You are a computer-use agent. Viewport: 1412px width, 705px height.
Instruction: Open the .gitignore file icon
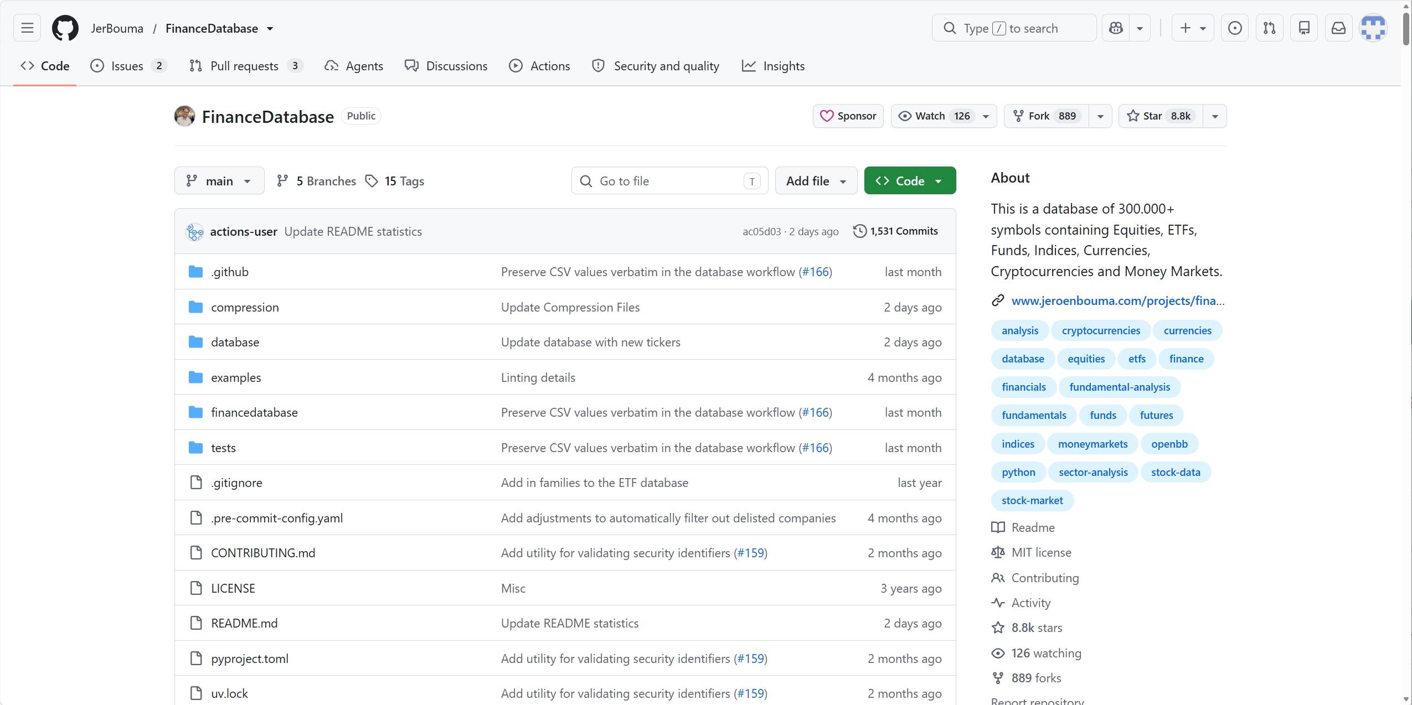pyautogui.click(x=196, y=483)
